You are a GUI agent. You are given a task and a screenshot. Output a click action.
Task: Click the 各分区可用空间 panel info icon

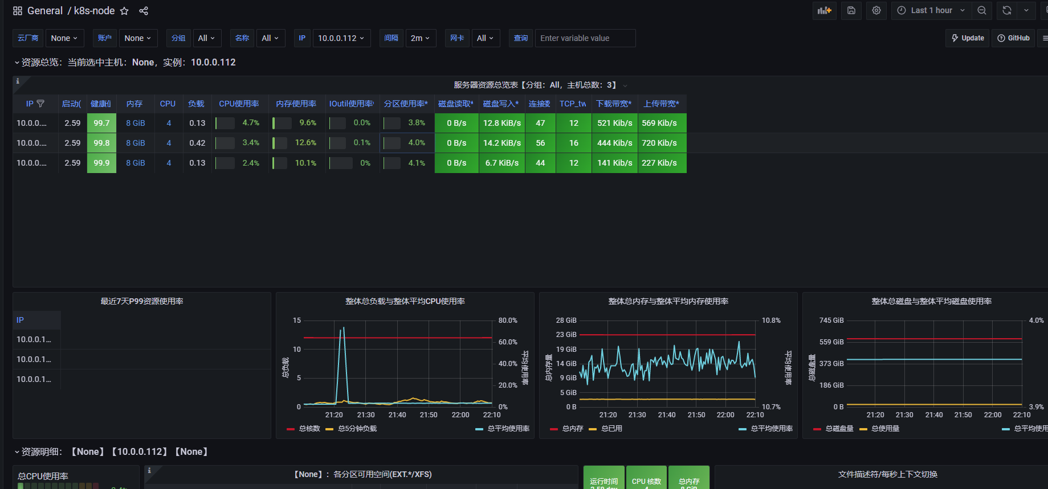(x=149, y=471)
